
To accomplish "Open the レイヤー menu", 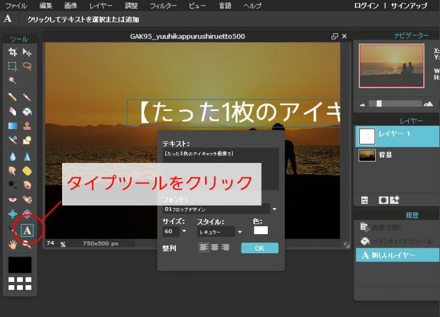I will [101, 5].
